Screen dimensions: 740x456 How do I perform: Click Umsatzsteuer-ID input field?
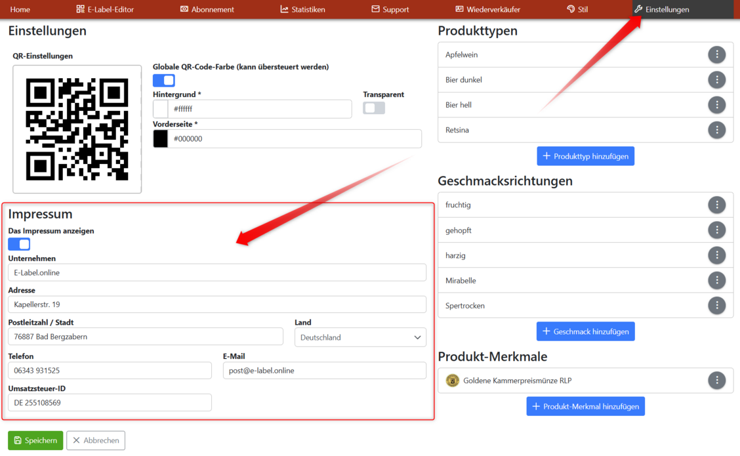110,403
